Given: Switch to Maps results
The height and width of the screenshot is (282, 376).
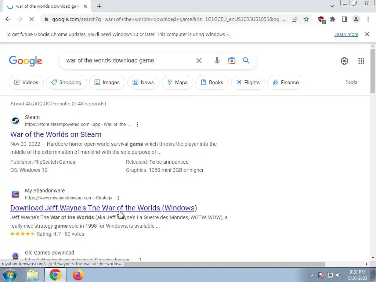Looking at the screenshot, I should click(177, 82).
